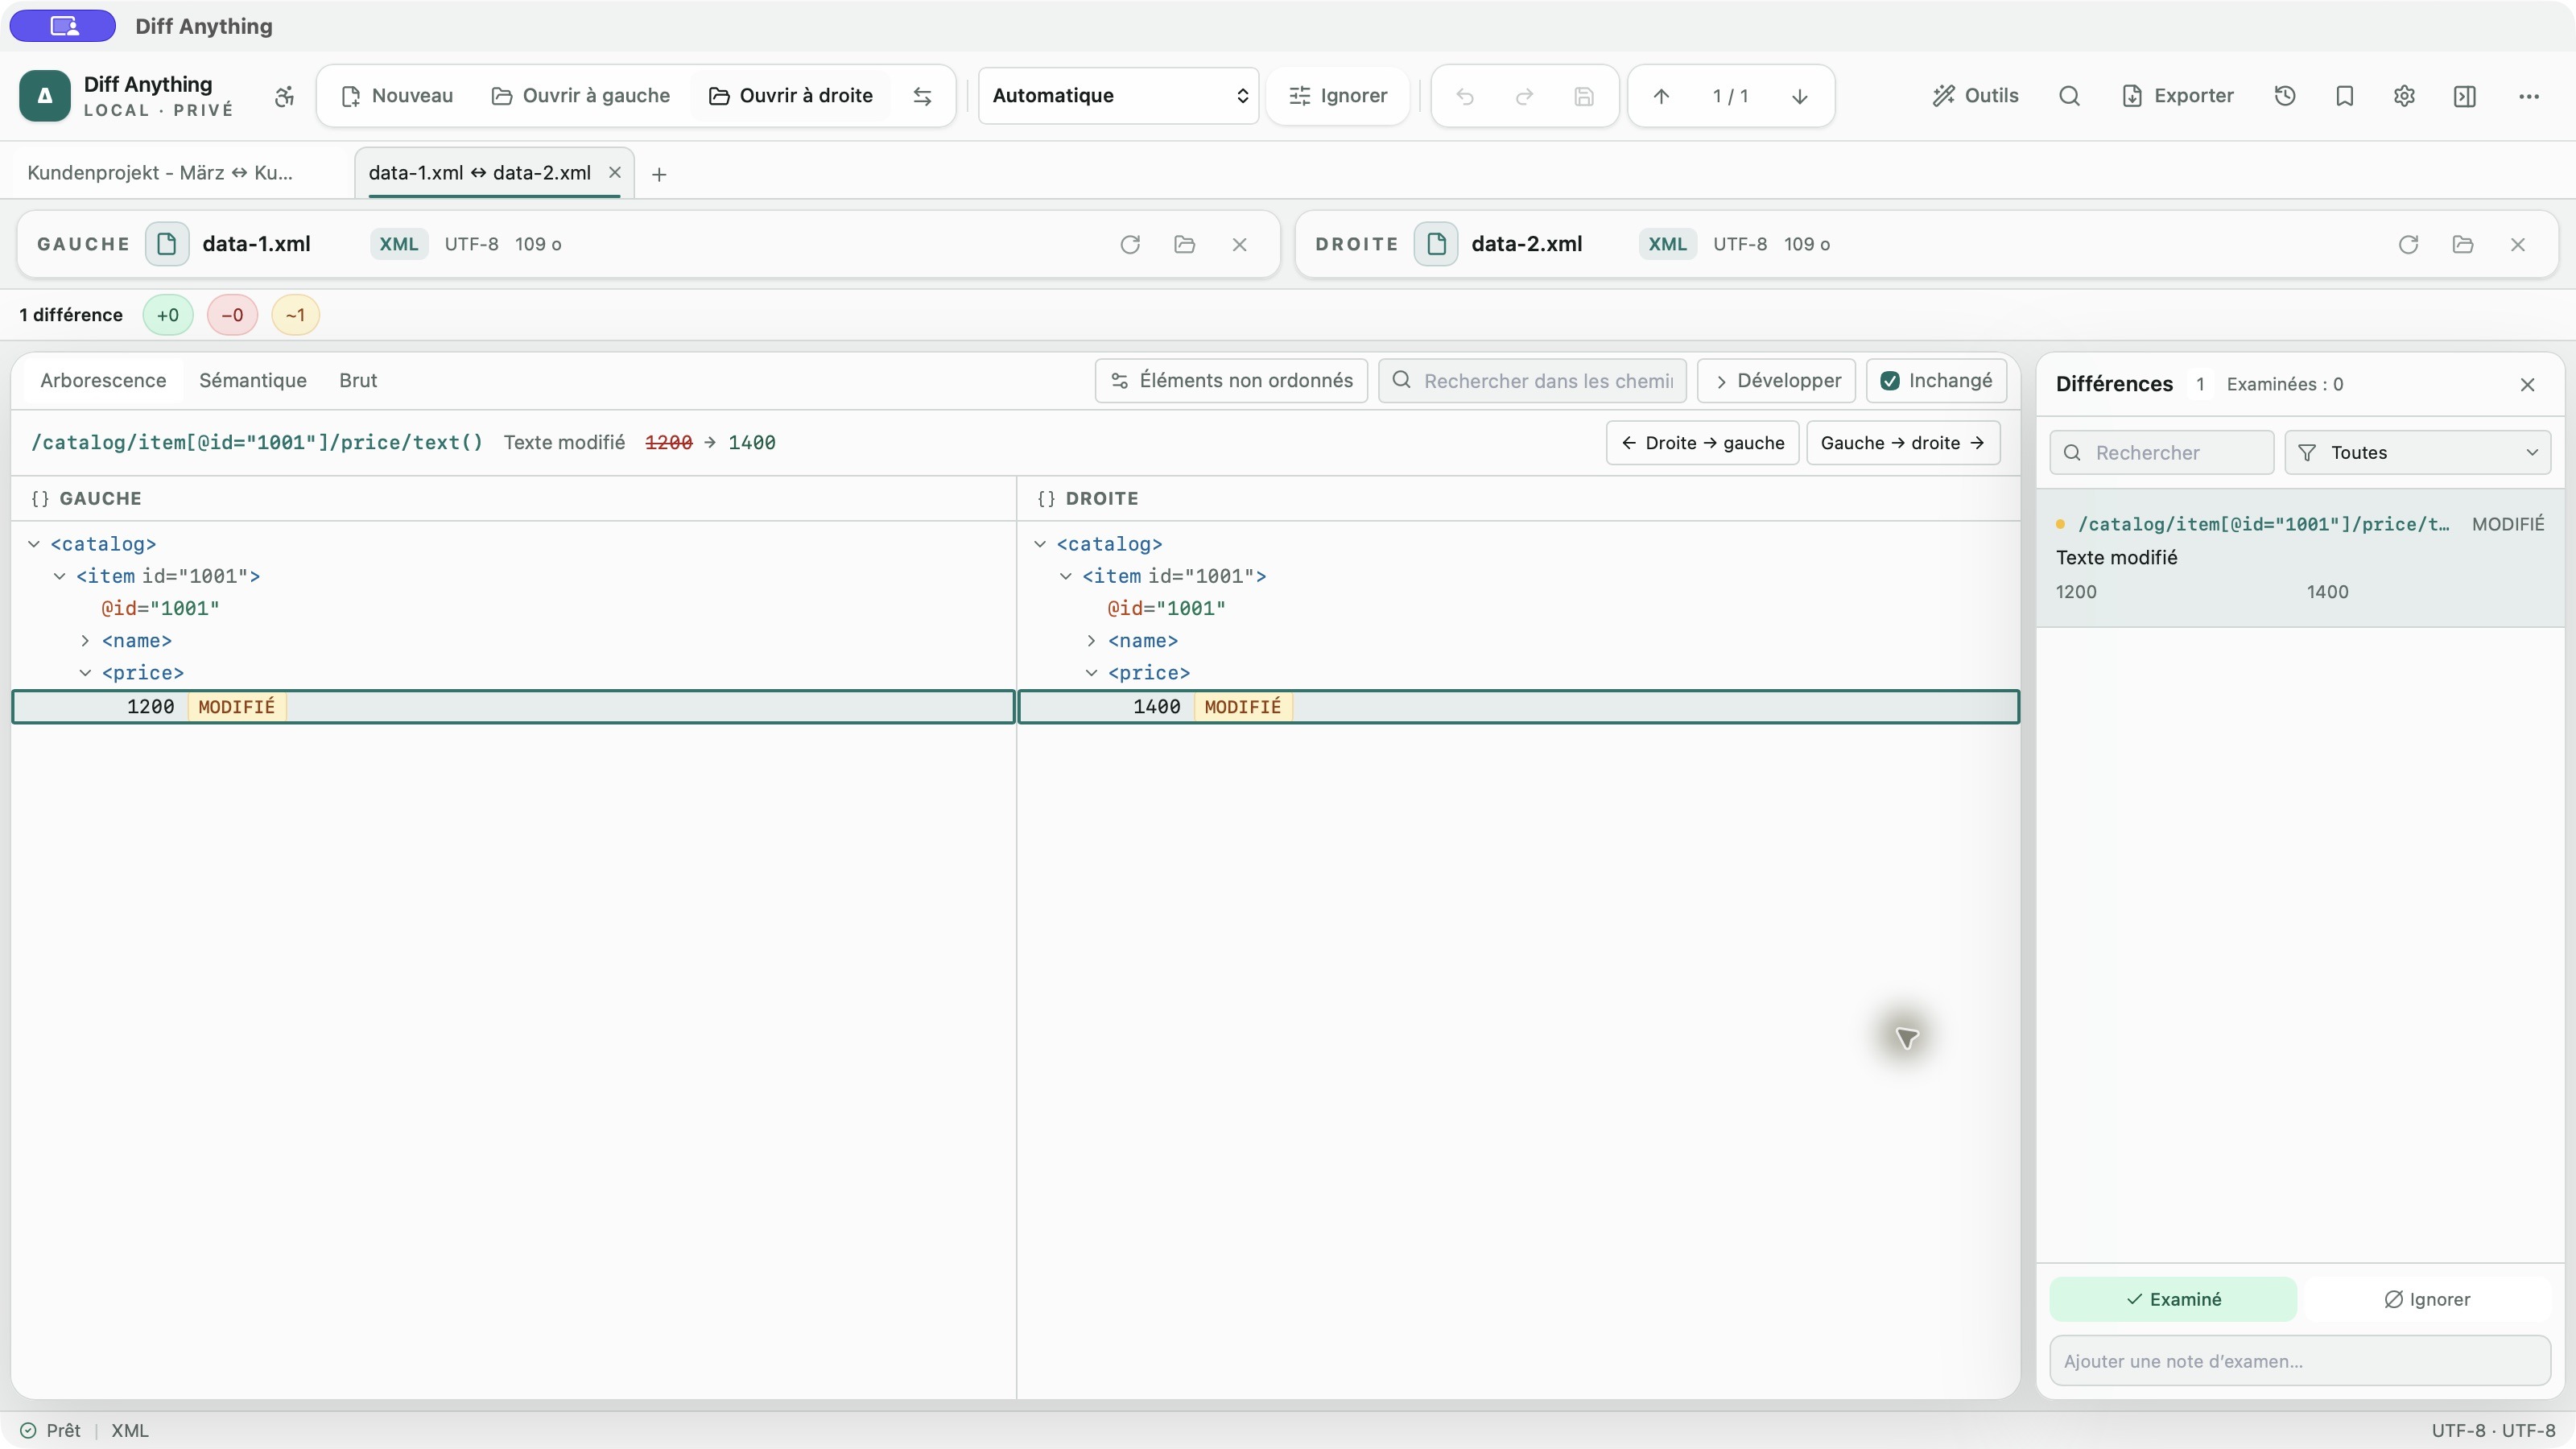
Task: Click the save disk icon
Action: coord(1584,96)
